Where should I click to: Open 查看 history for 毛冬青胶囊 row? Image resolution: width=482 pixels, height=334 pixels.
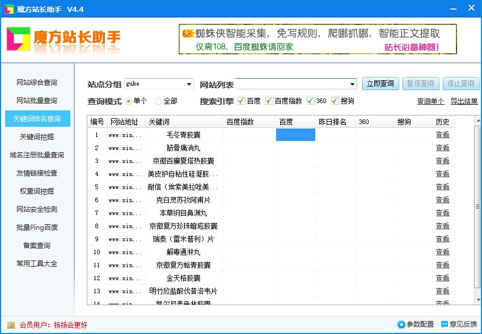[x=443, y=134]
